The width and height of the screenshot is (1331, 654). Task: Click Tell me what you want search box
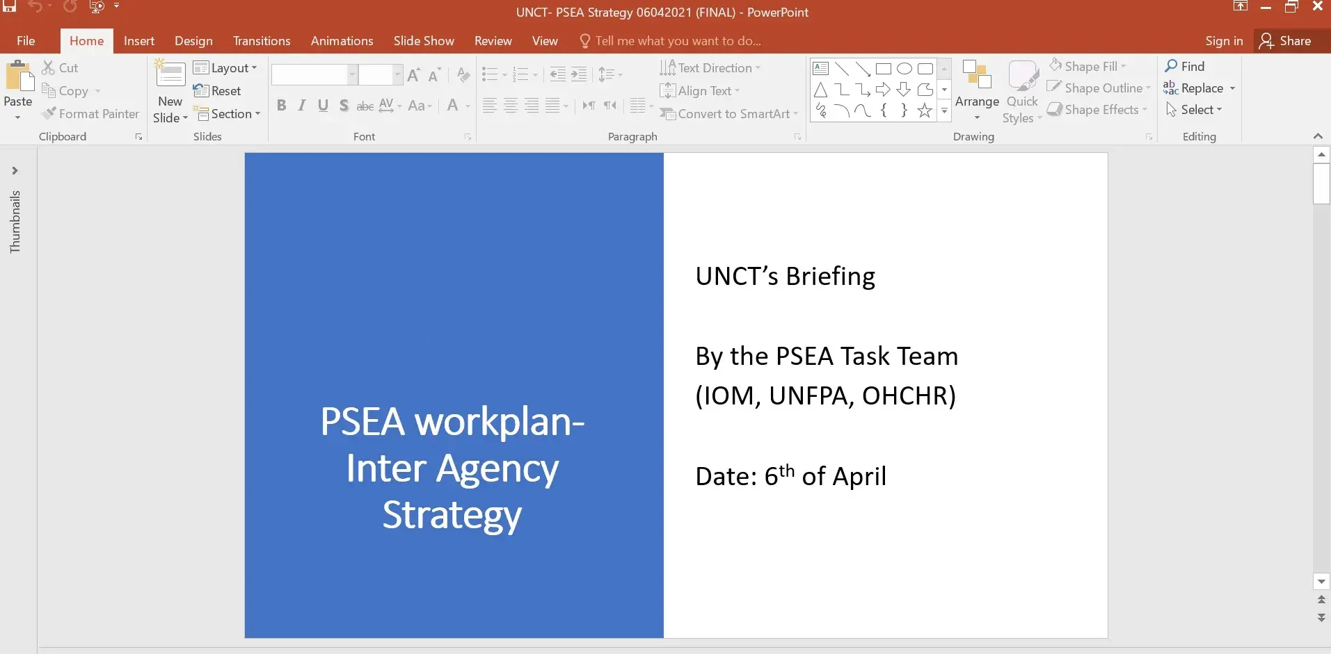click(670, 41)
